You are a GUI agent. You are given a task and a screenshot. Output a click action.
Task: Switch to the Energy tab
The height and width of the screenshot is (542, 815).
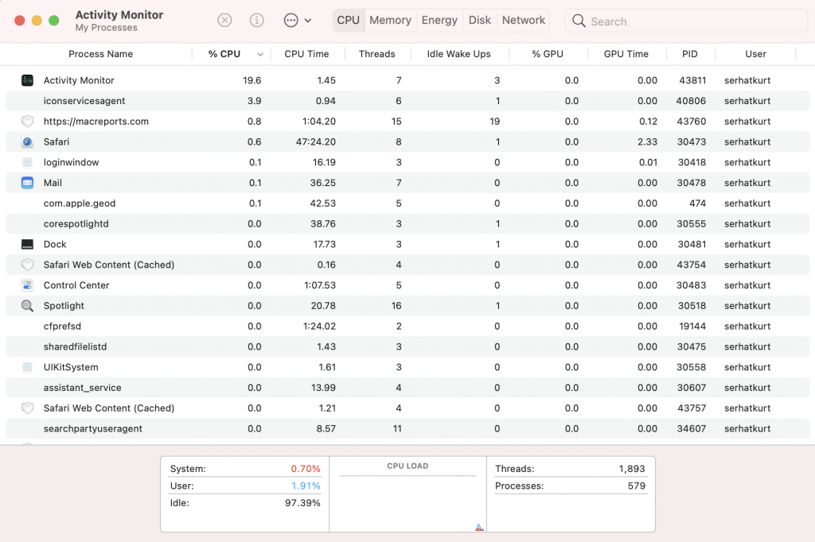tap(439, 20)
